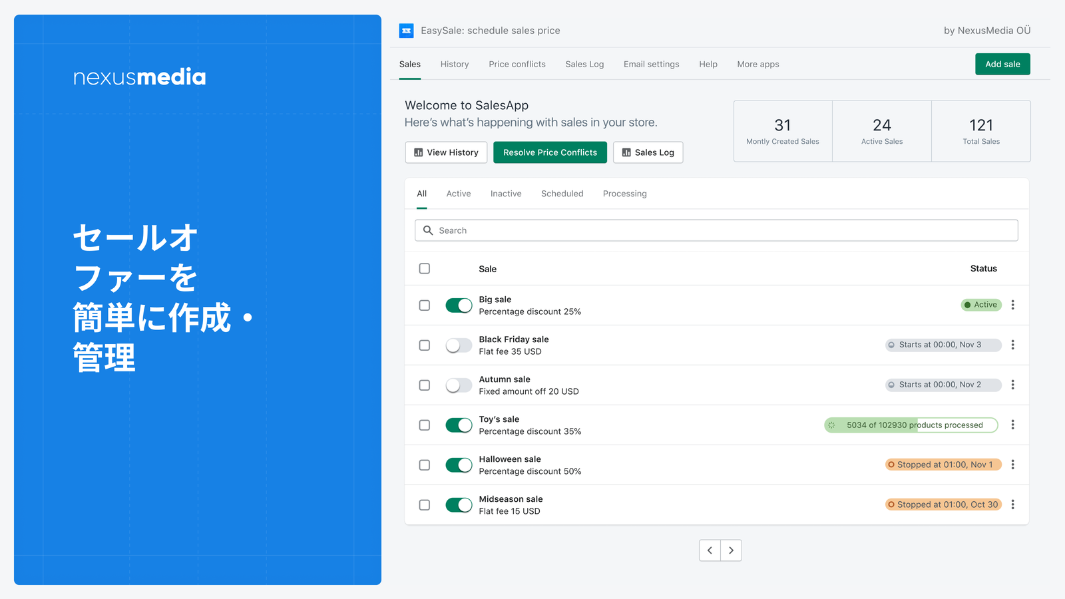1065x599 pixels.
Task: Click the 'Halloween sale' name text
Action: tap(510, 459)
